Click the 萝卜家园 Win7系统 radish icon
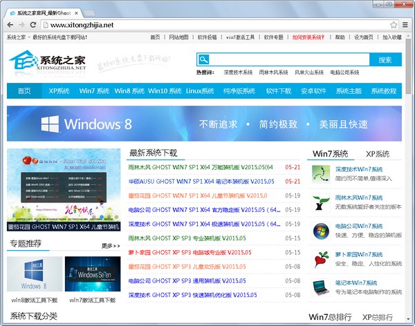 point(321,259)
